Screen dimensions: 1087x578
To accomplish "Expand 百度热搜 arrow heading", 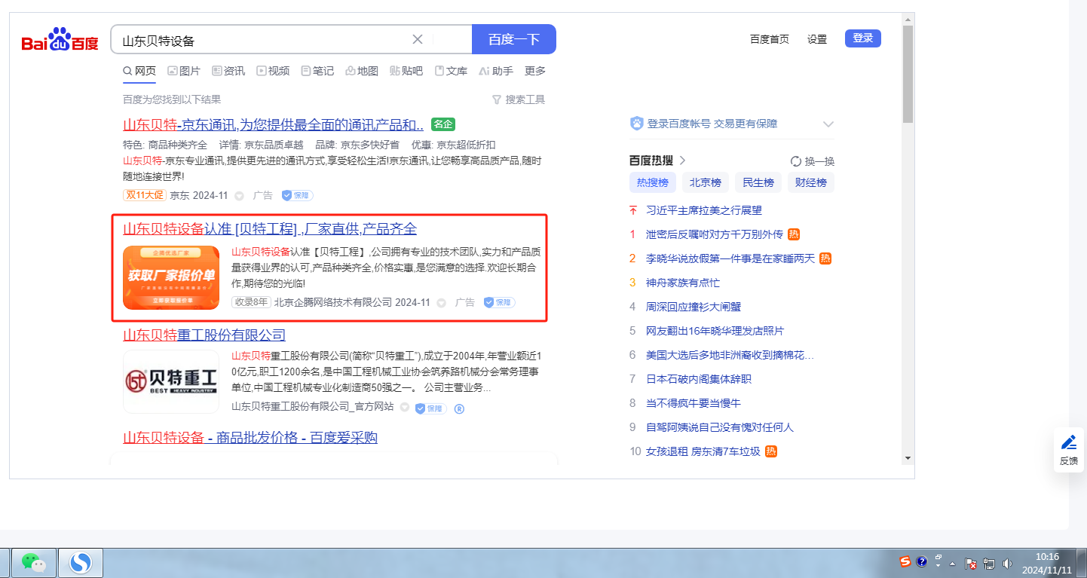I will click(x=683, y=161).
